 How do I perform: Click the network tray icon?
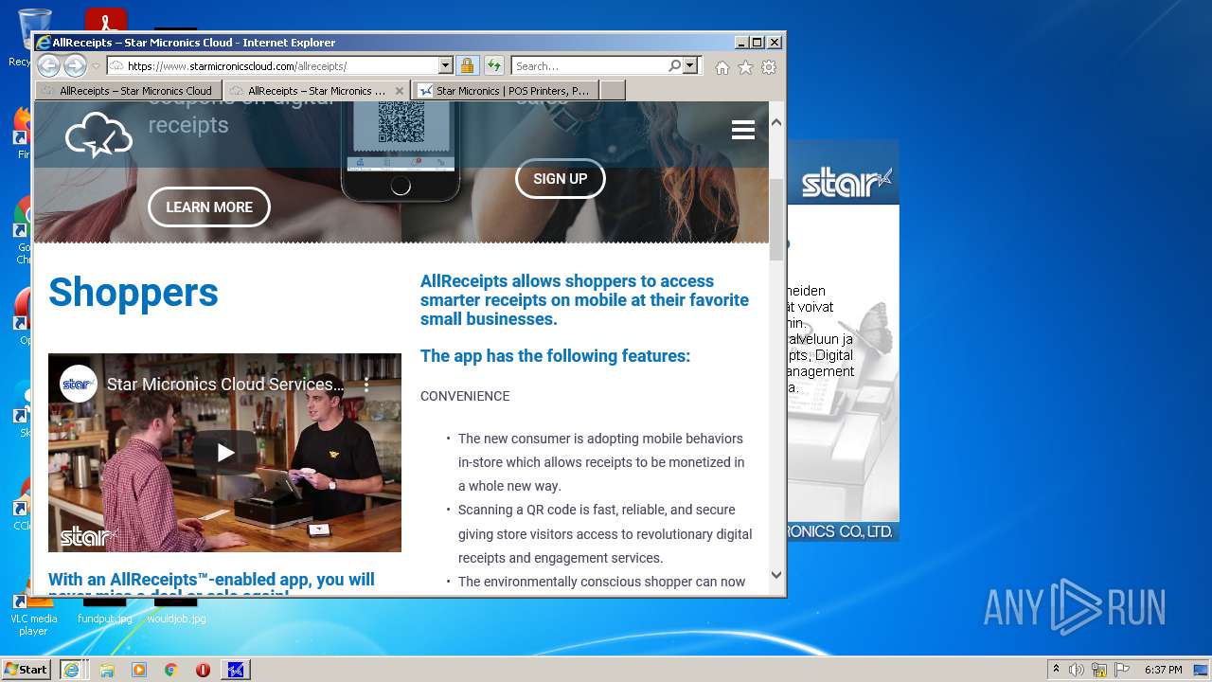tap(1099, 670)
